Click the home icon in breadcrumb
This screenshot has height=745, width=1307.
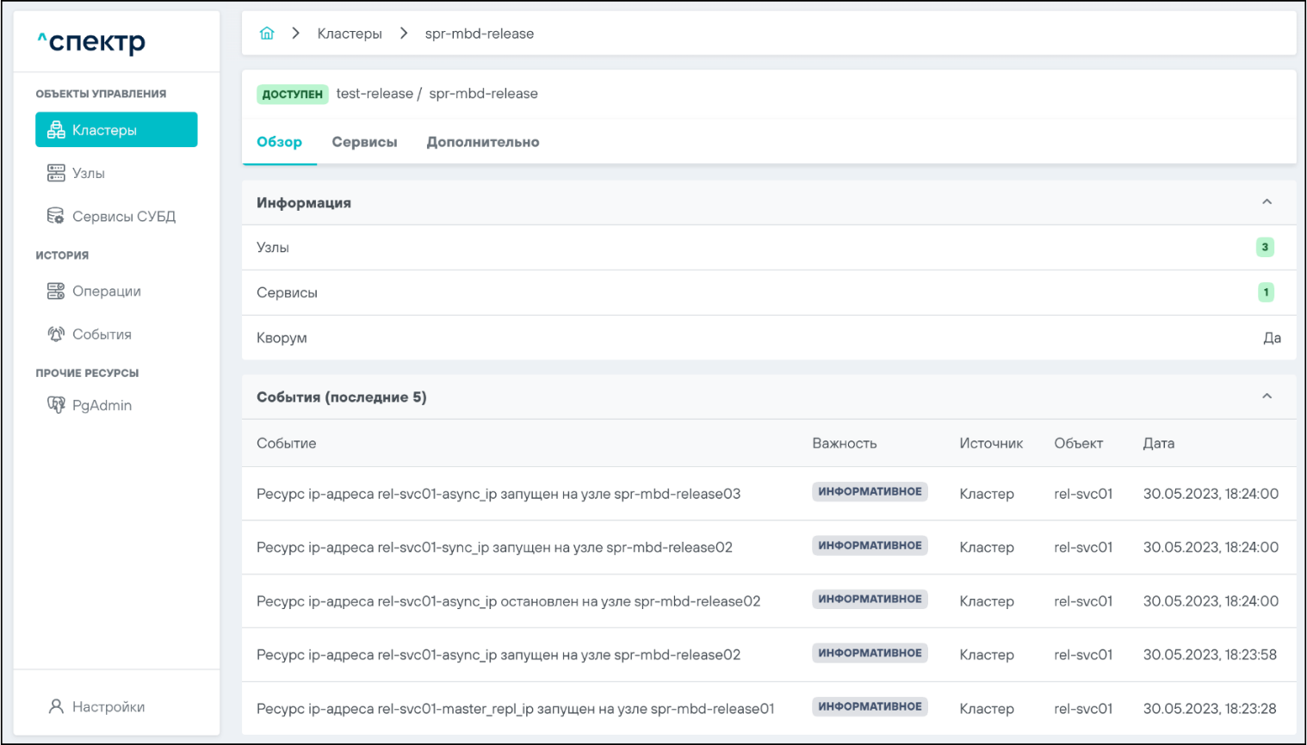(267, 34)
